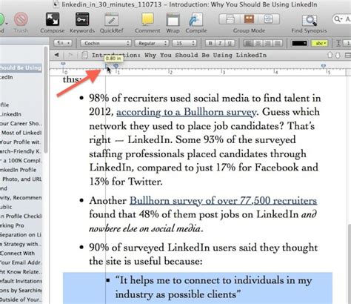
Task: Toggle the split editor icon
Action: click(348, 55)
